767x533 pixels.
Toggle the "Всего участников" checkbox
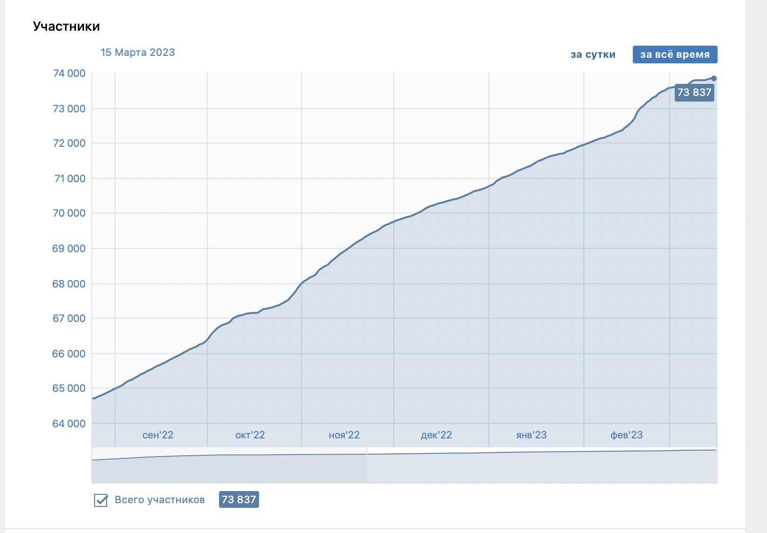[101, 500]
